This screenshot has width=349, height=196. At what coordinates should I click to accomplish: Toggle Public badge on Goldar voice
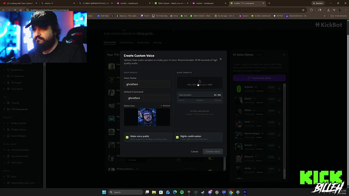pos(271,169)
